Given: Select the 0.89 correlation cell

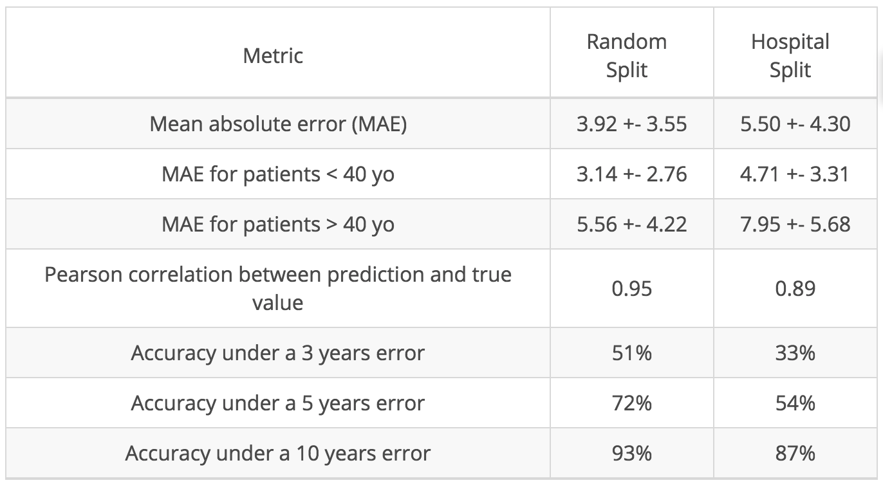Looking at the screenshot, I should pyautogui.click(x=795, y=288).
